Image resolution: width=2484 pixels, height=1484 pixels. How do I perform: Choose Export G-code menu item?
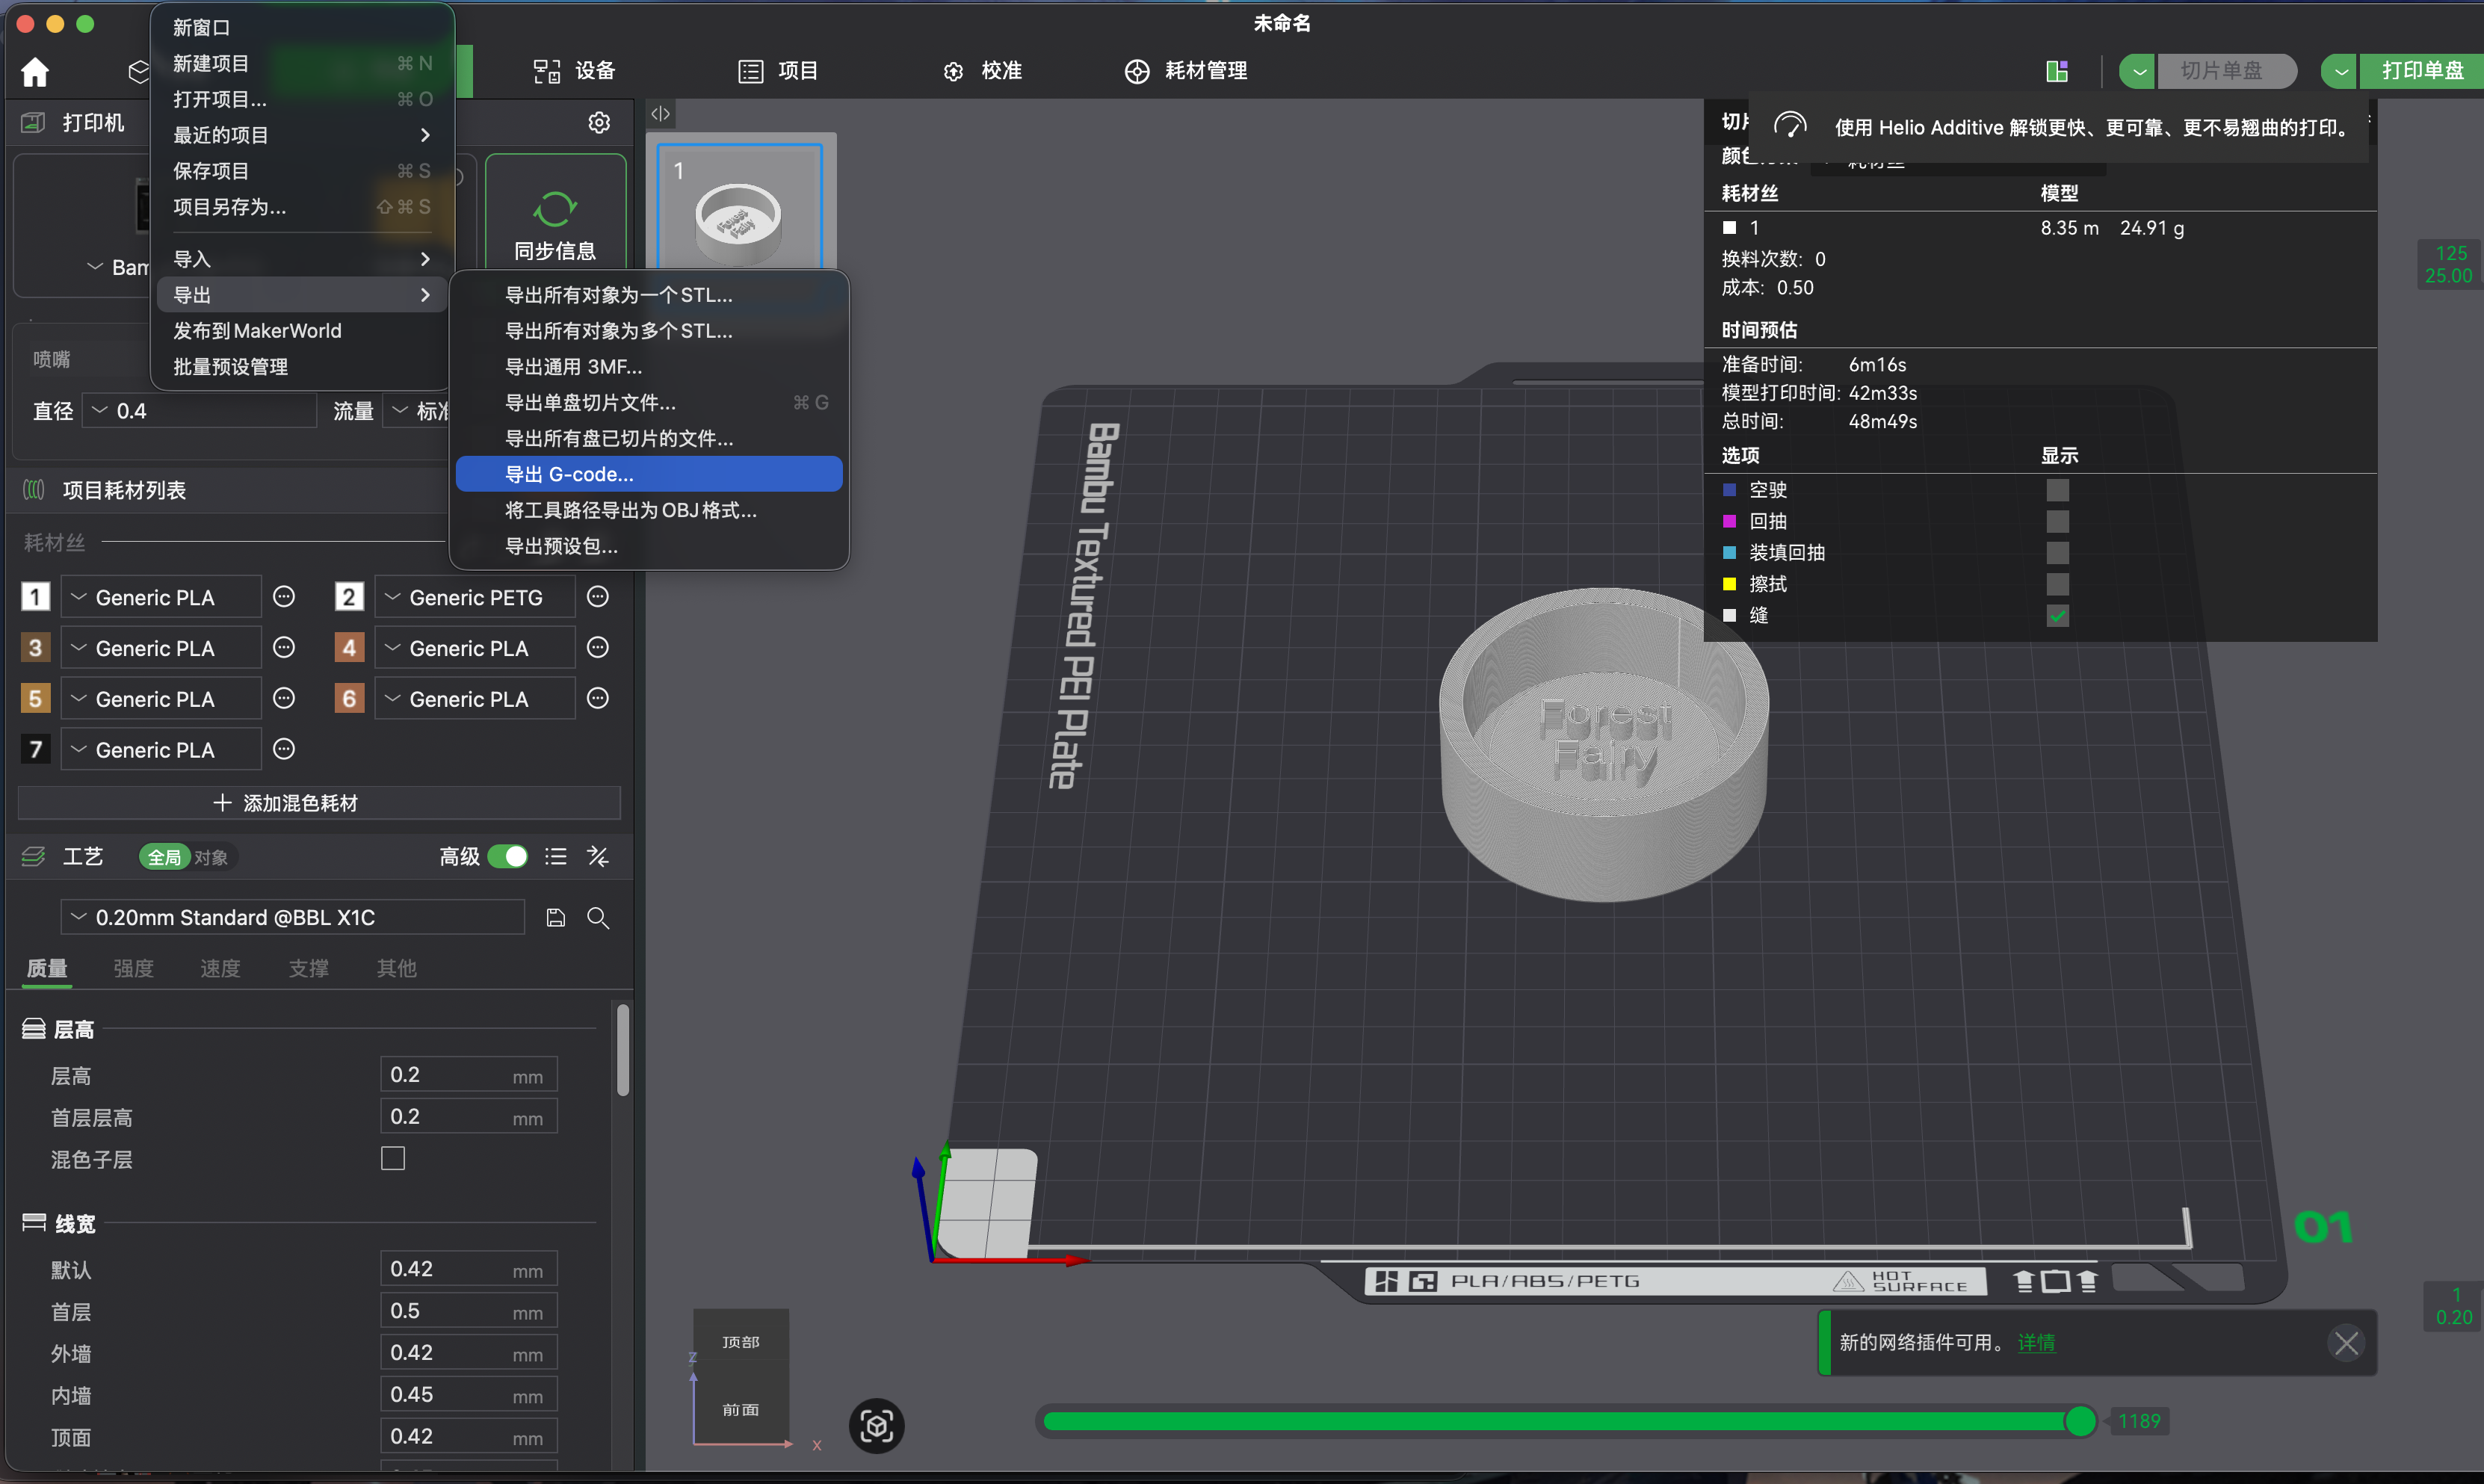[649, 474]
